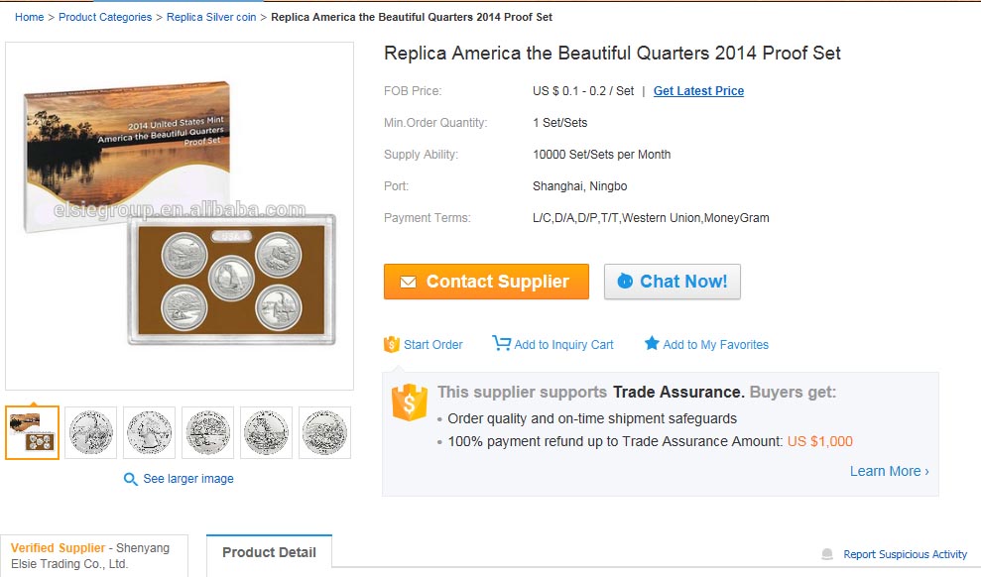The image size is (981, 577).
Task: Select the first proof set box thumbnail
Action: click(x=33, y=432)
